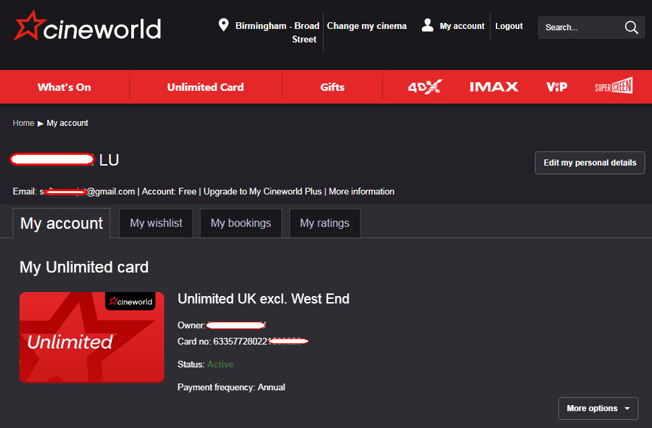Open the Gifts menu

pyautogui.click(x=332, y=86)
